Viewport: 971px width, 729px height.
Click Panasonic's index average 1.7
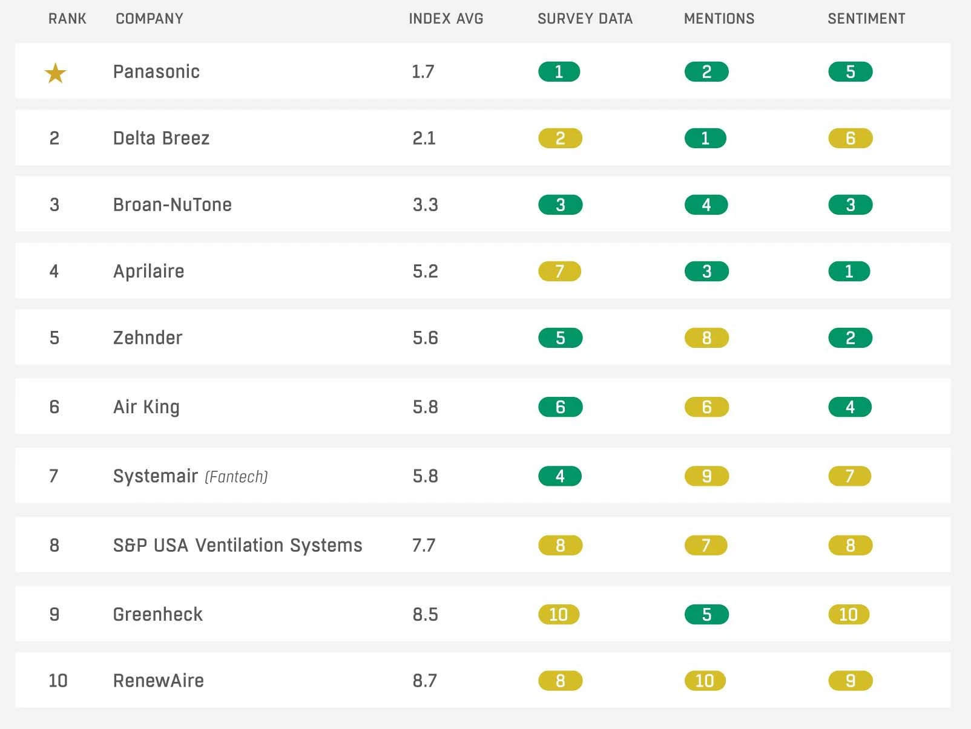pos(423,71)
